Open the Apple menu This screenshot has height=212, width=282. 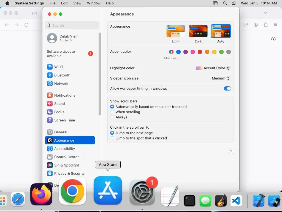(7, 3)
